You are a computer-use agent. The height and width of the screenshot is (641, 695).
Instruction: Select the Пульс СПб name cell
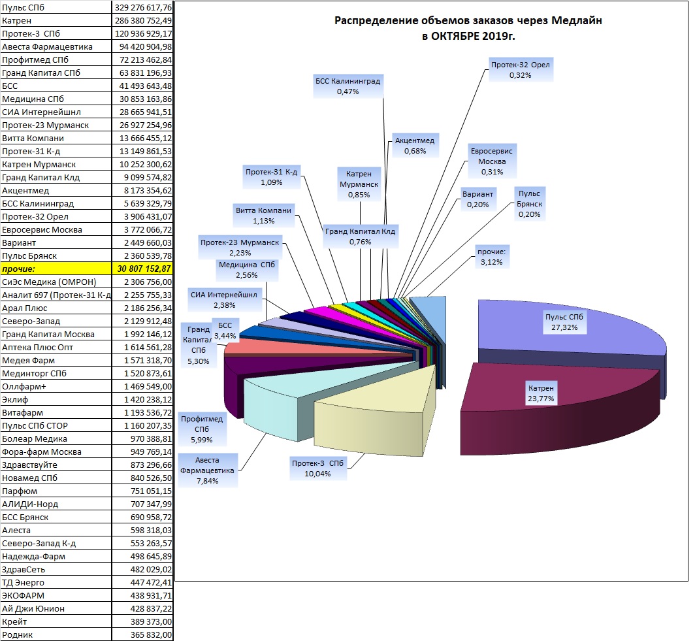click(56, 8)
